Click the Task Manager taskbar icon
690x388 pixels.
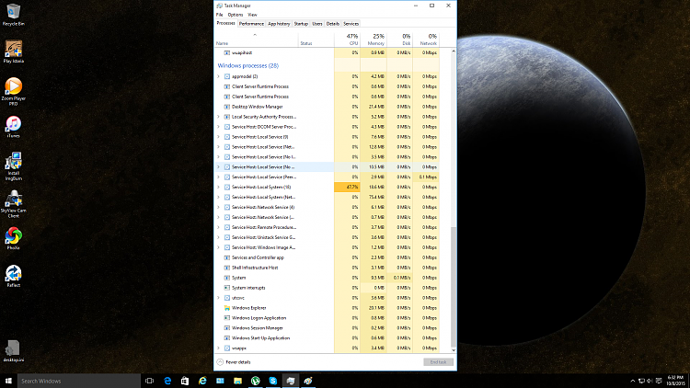(291, 381)
